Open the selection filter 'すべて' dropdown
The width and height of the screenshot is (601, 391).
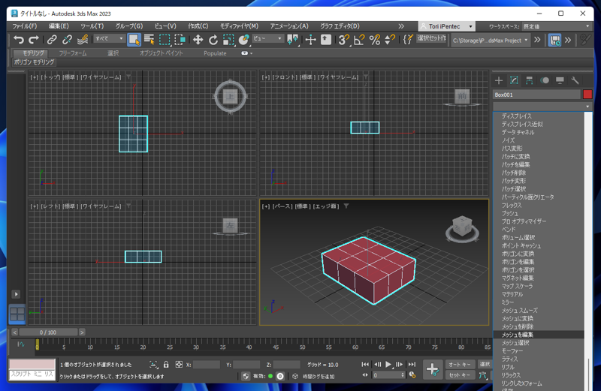click(109, 39)
